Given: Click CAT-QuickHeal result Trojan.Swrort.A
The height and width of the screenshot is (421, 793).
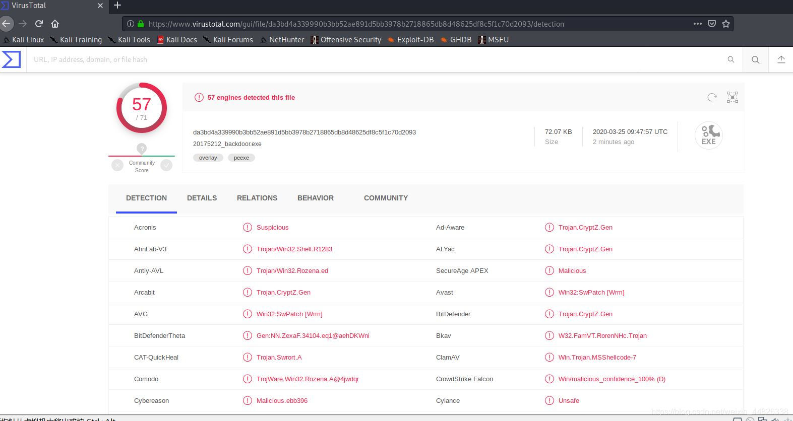Looking at the screenshot, I should point(279,358).
